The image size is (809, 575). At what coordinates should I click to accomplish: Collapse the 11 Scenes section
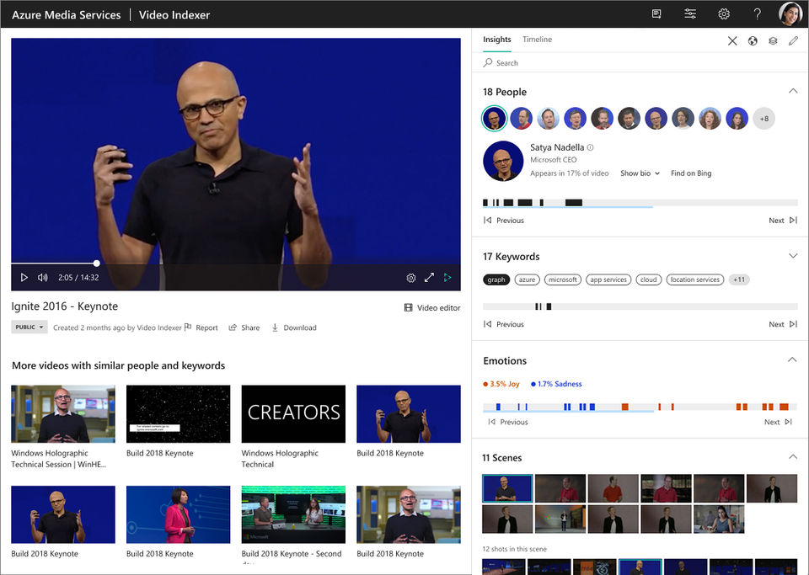tap(792, 456)
